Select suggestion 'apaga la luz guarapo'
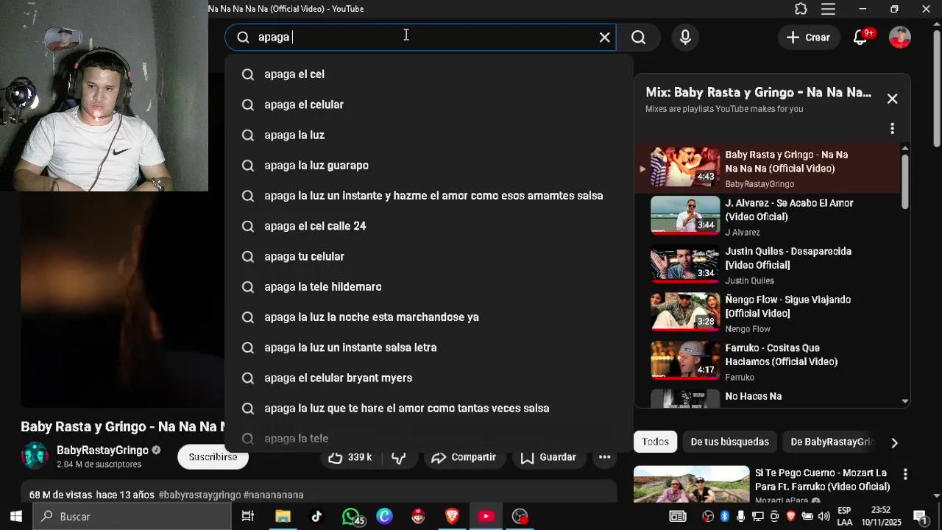The height and width of the screenshot is (530, 942). (x=429, y=166)
